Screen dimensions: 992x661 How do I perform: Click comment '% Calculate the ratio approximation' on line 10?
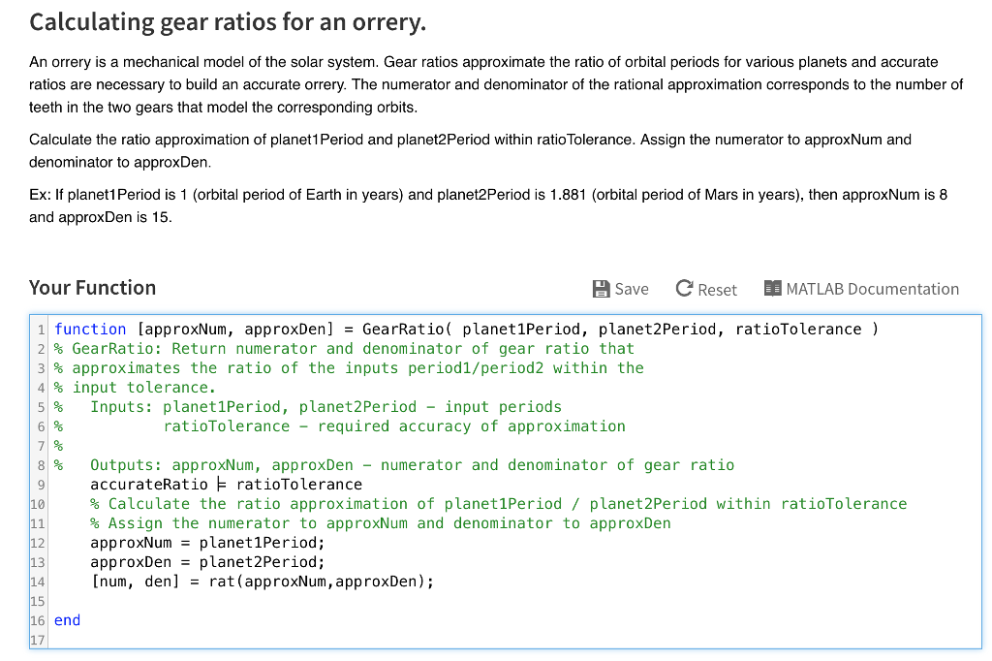click(498, 504)
